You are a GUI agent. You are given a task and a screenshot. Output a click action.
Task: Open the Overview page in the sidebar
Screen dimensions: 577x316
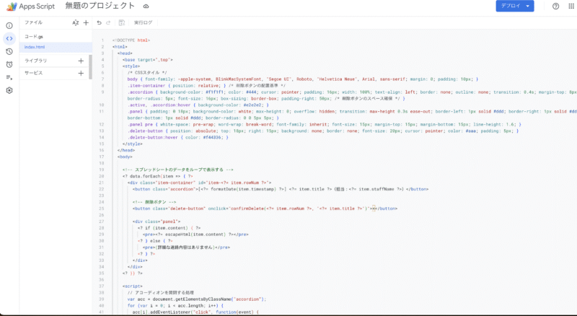tap(9, 25)
